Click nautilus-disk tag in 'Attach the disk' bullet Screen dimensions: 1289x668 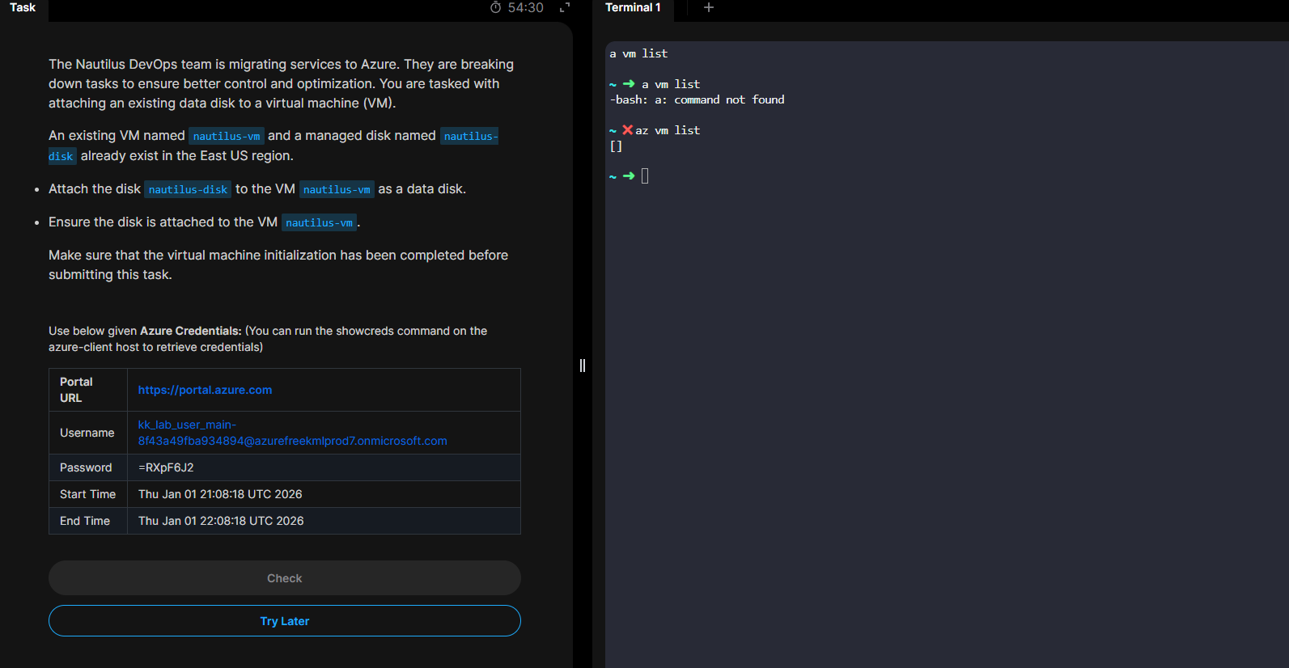click(x=188, y=189)
